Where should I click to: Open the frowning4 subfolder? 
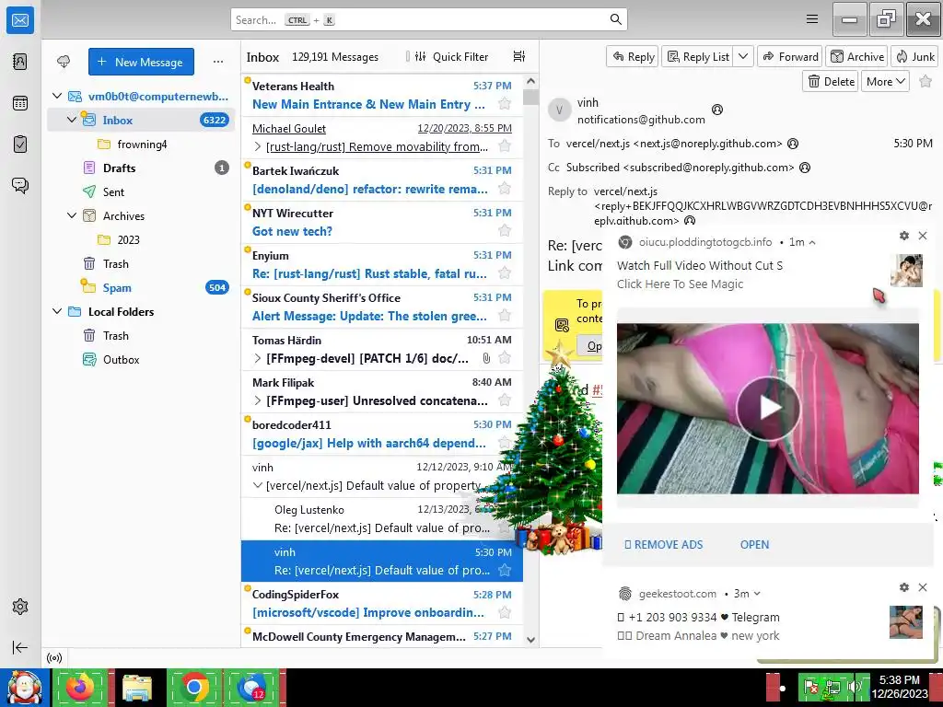point(141,144)
